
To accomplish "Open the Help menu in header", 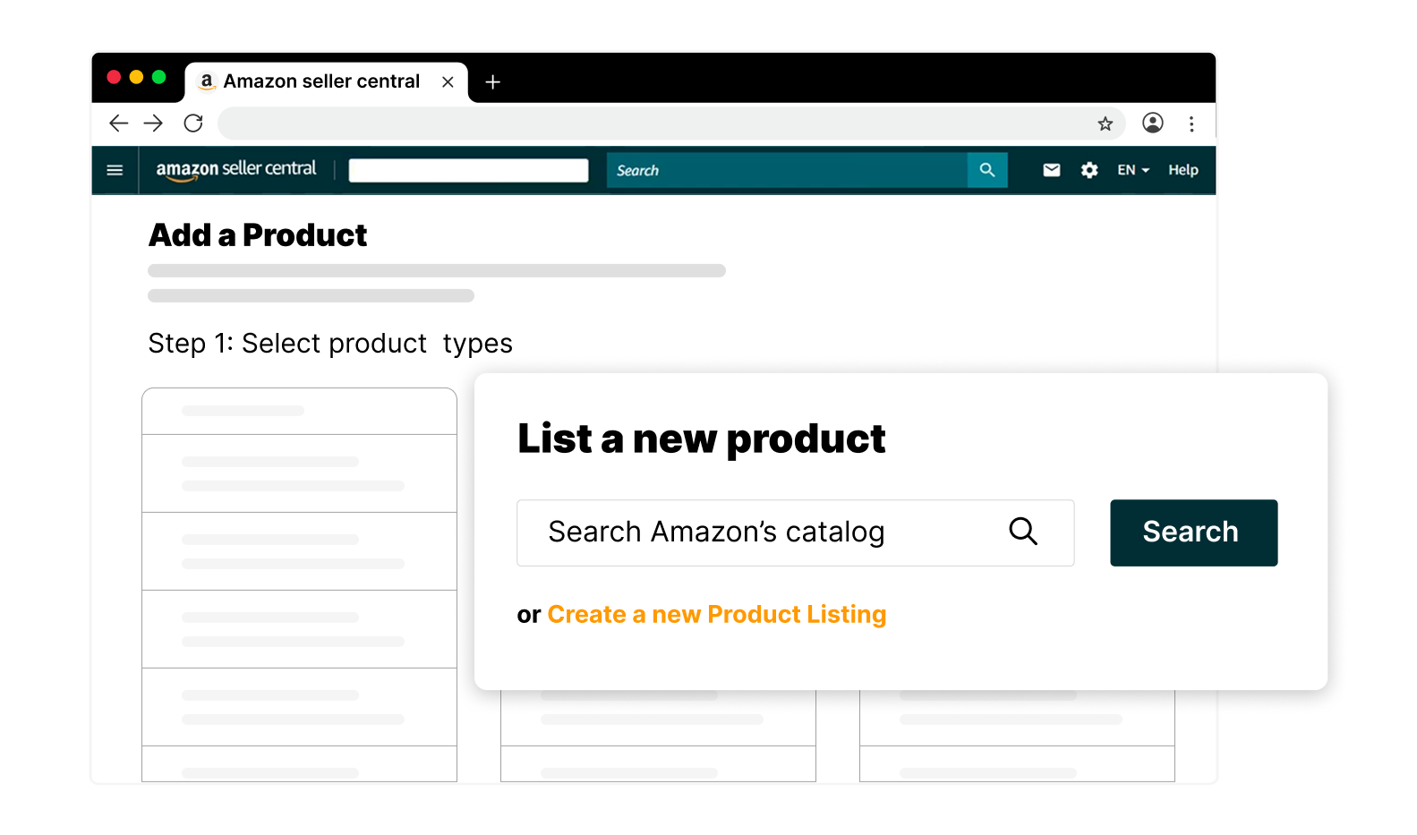I will pos(1183,170).
